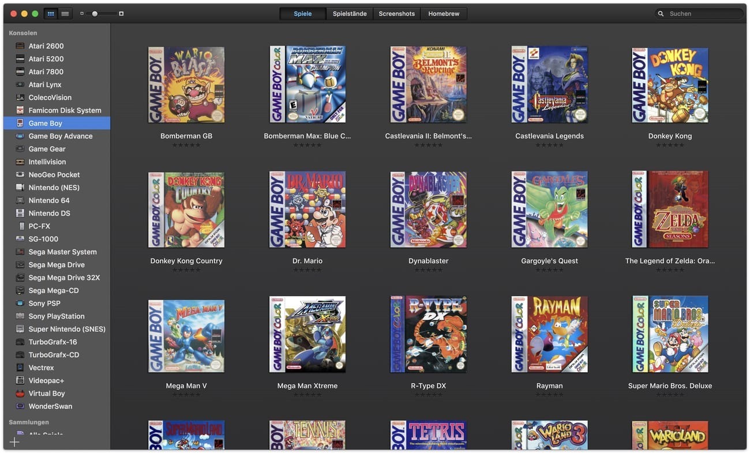750x453 pixels.
Task: Open Game Boy Advance icon in sidebar
Action: click(x=20, y=136)
